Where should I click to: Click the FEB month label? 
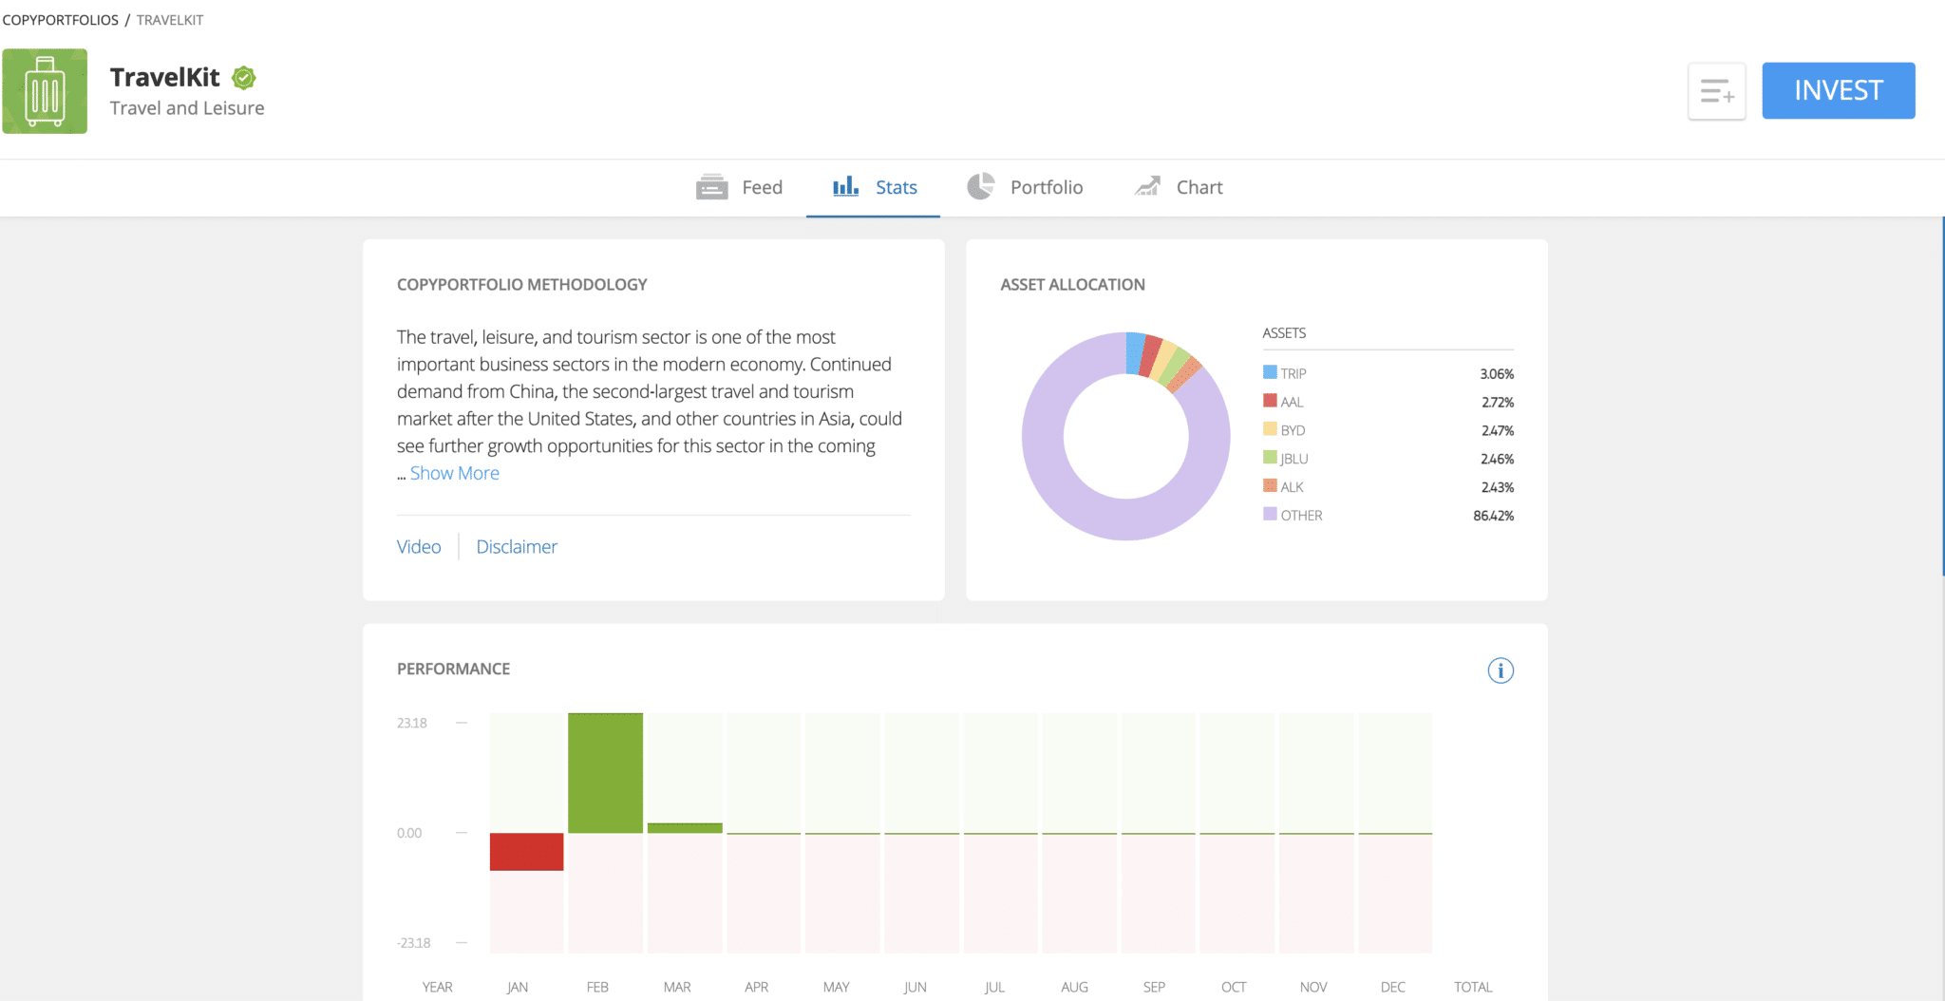click(597, 987)
